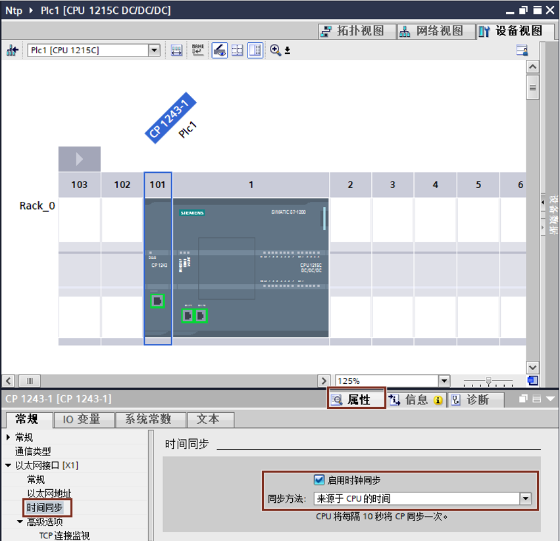Select TCP 连接监视 in the tree

coord(64,536)
